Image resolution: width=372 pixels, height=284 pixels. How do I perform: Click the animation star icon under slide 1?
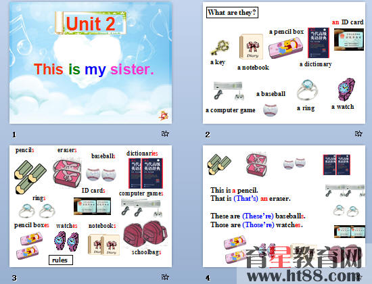point(165,134)
